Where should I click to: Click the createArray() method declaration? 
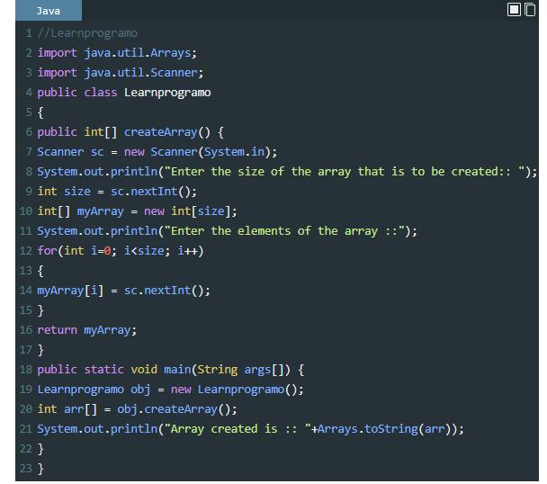pos(130,132)
